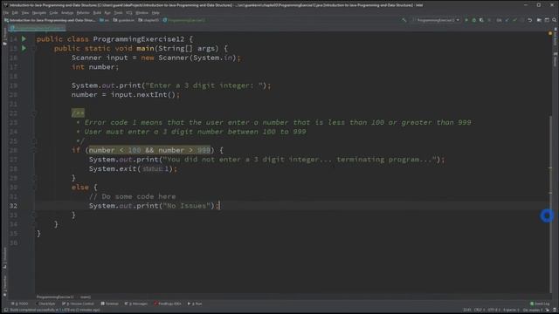Screen dimensions: 559x314
Task: Run main method from line 15 gutter
Action: pos(24,48)
